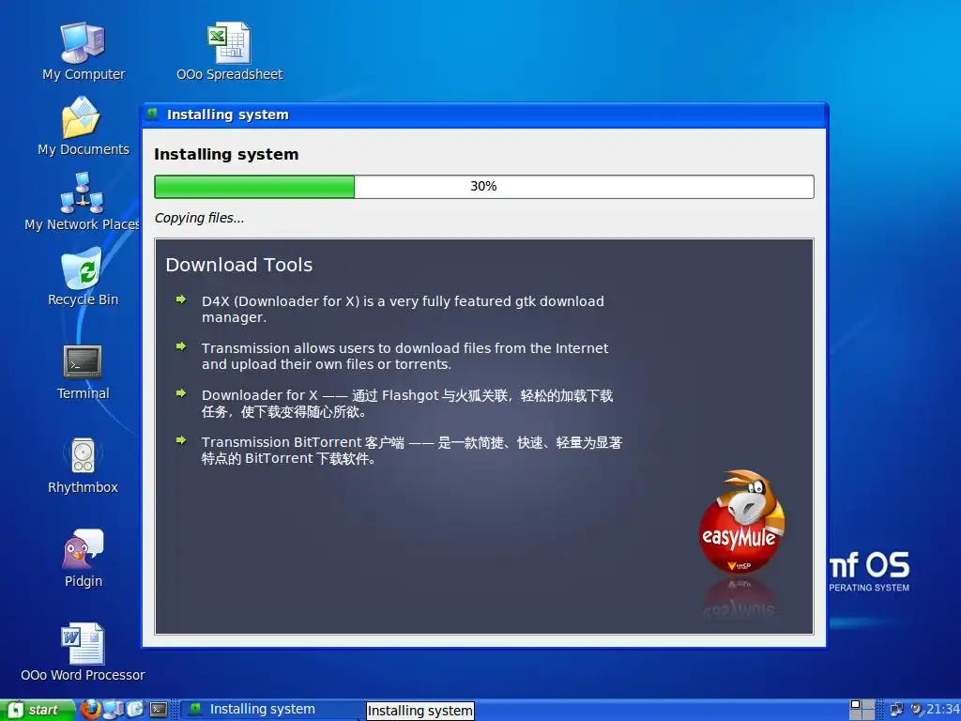Viewport: 961px width, 721px height.
Task: Select the Installing system taskbar button
Action: click(269, 710)
